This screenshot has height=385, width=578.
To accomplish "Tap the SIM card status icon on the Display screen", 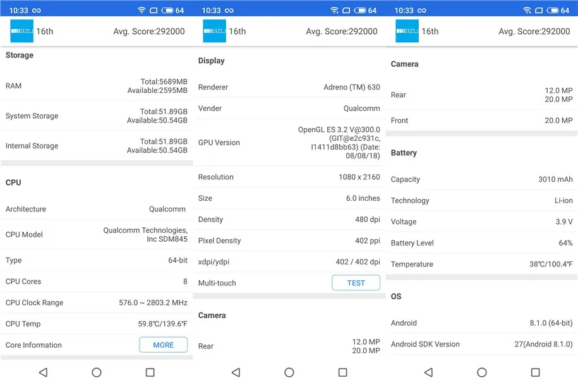I will (x=347, y=10).
